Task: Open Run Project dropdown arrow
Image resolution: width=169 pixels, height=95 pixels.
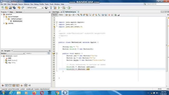Action: (61, 8)
